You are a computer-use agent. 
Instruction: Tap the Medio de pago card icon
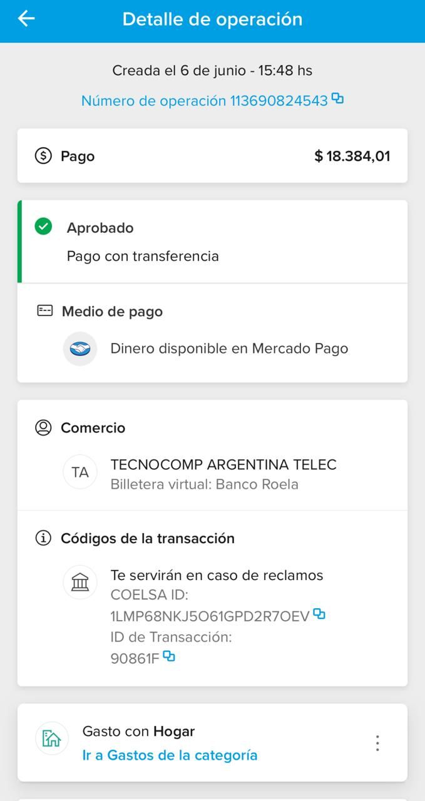coord(45,311)
